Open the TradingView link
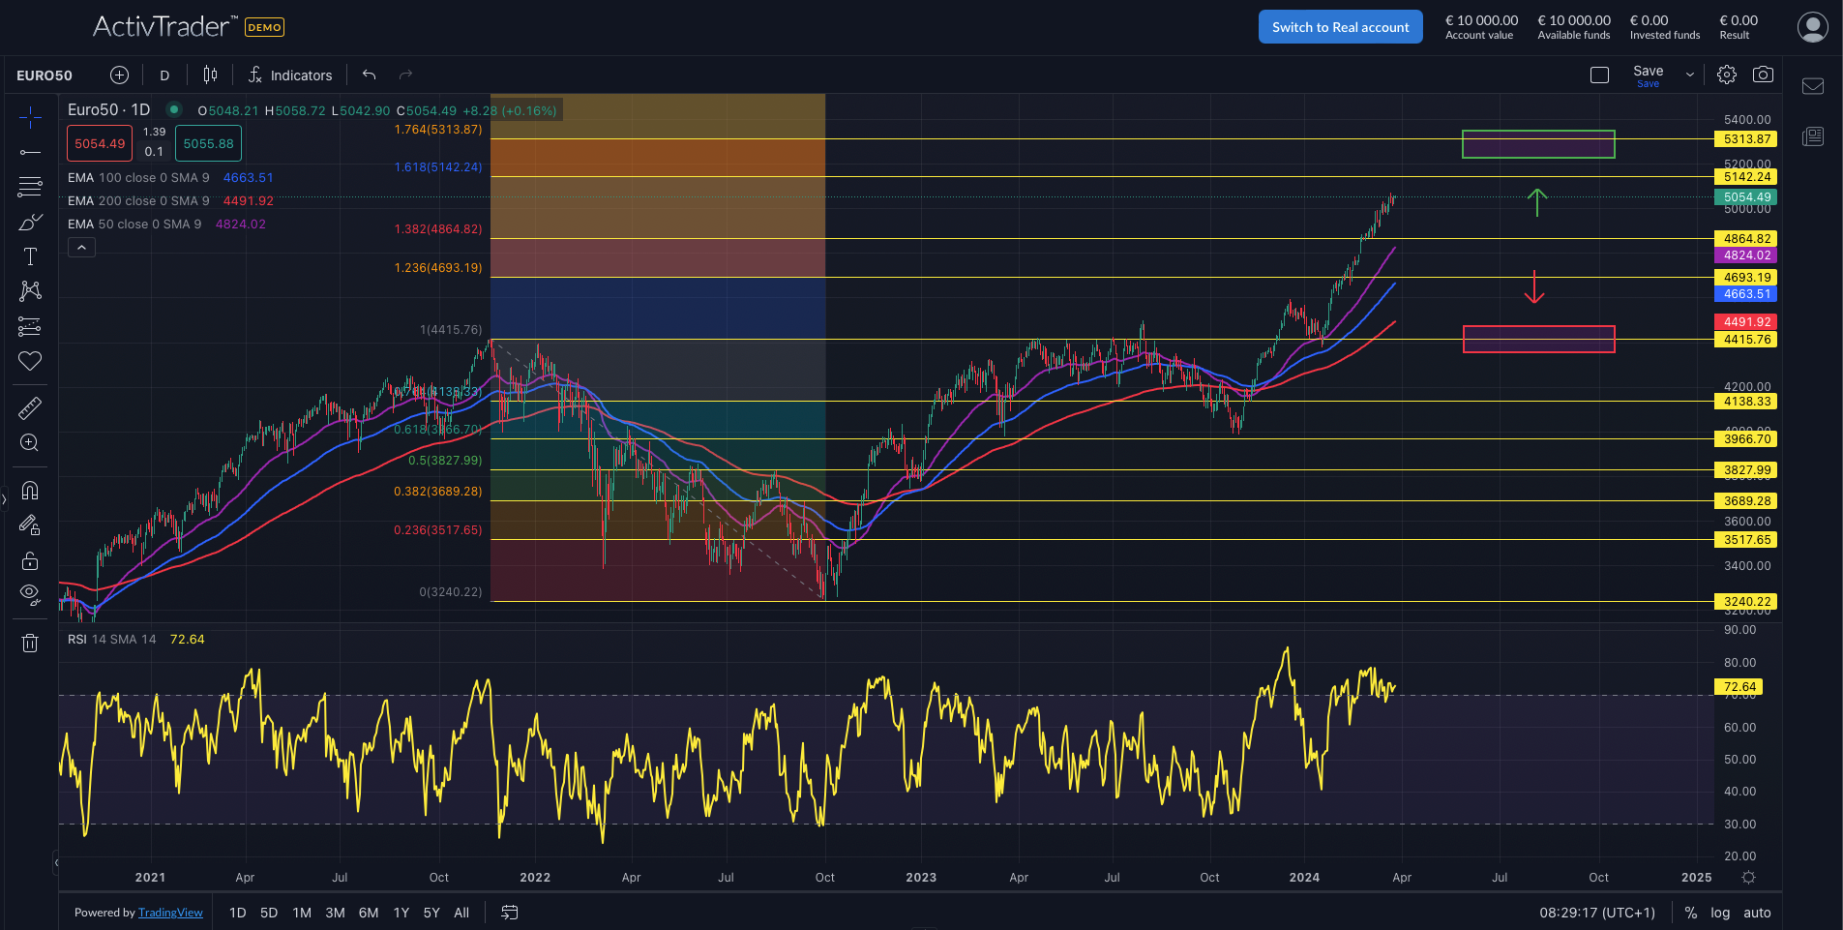The image size is (1843, 930). [170, 912]
